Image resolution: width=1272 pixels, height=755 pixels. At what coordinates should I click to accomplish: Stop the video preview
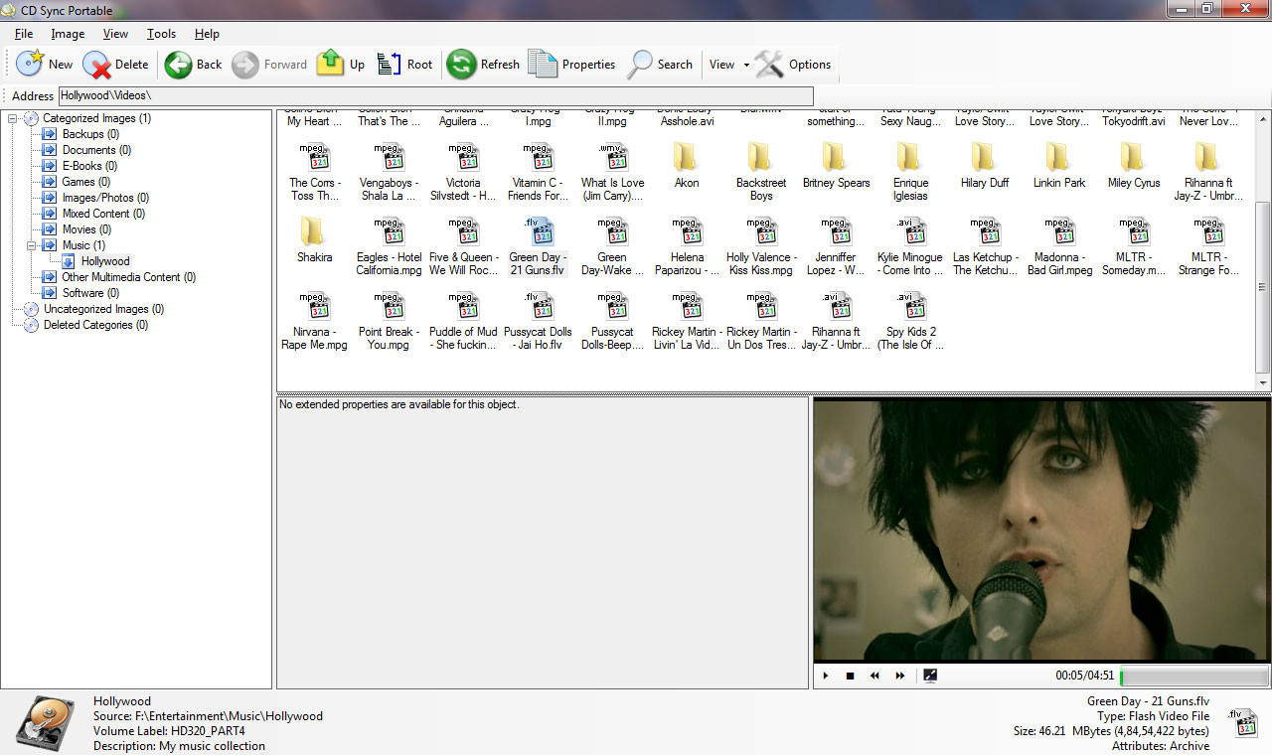click(x=850, y=676)
